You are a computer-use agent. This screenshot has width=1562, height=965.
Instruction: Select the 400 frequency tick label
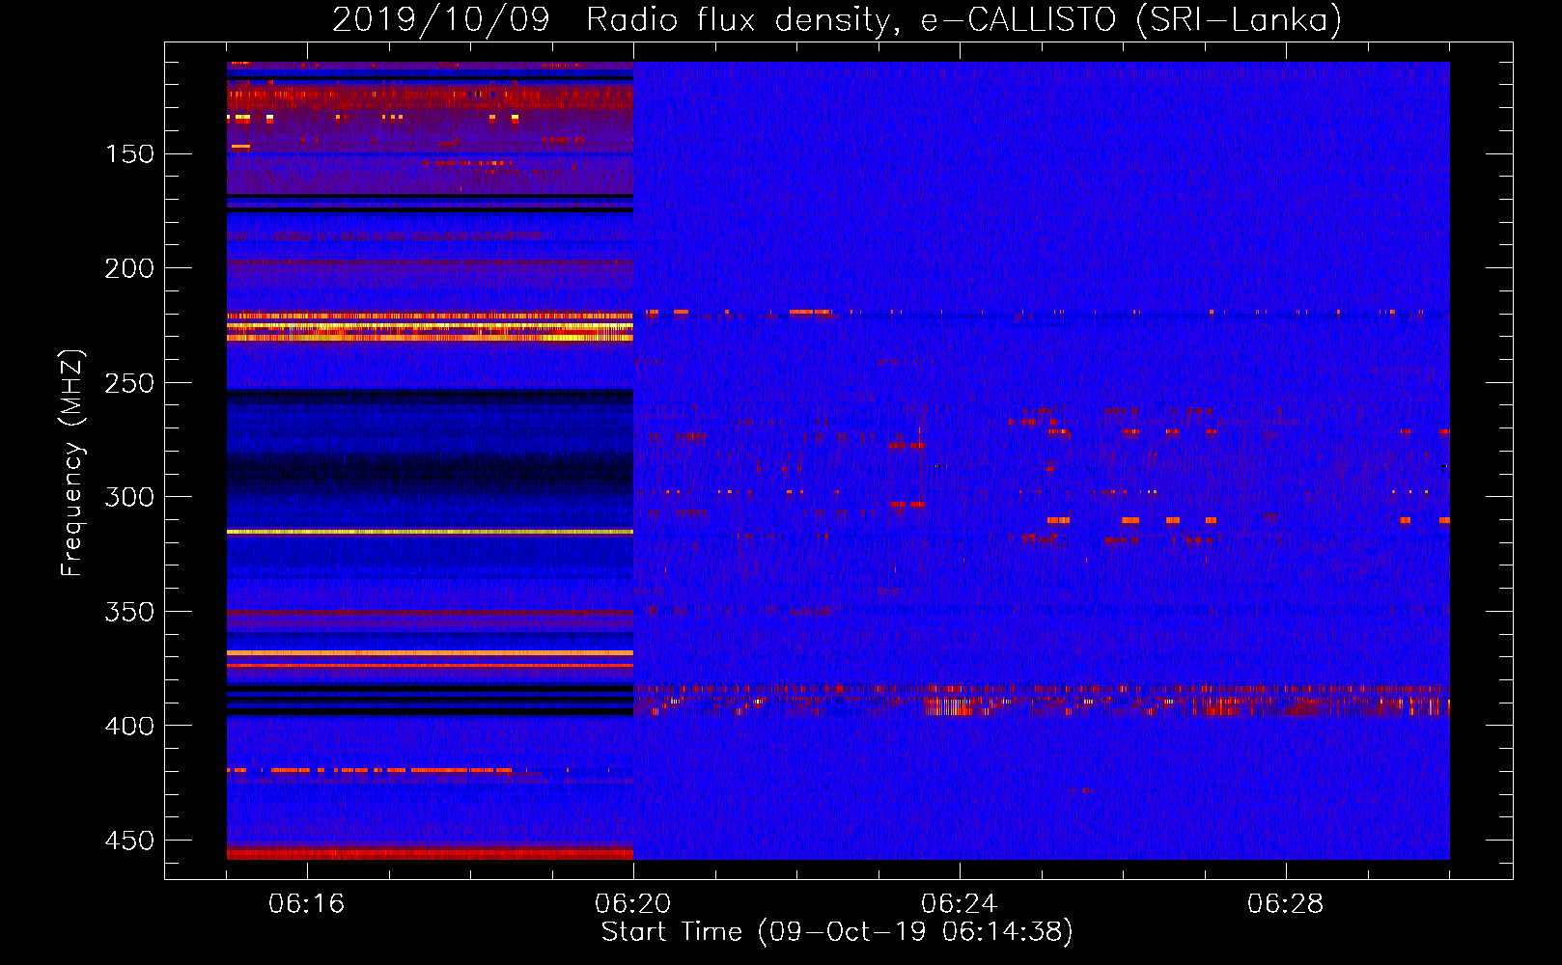click(129, 726)
